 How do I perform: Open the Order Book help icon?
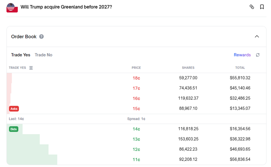pos(41,37)
